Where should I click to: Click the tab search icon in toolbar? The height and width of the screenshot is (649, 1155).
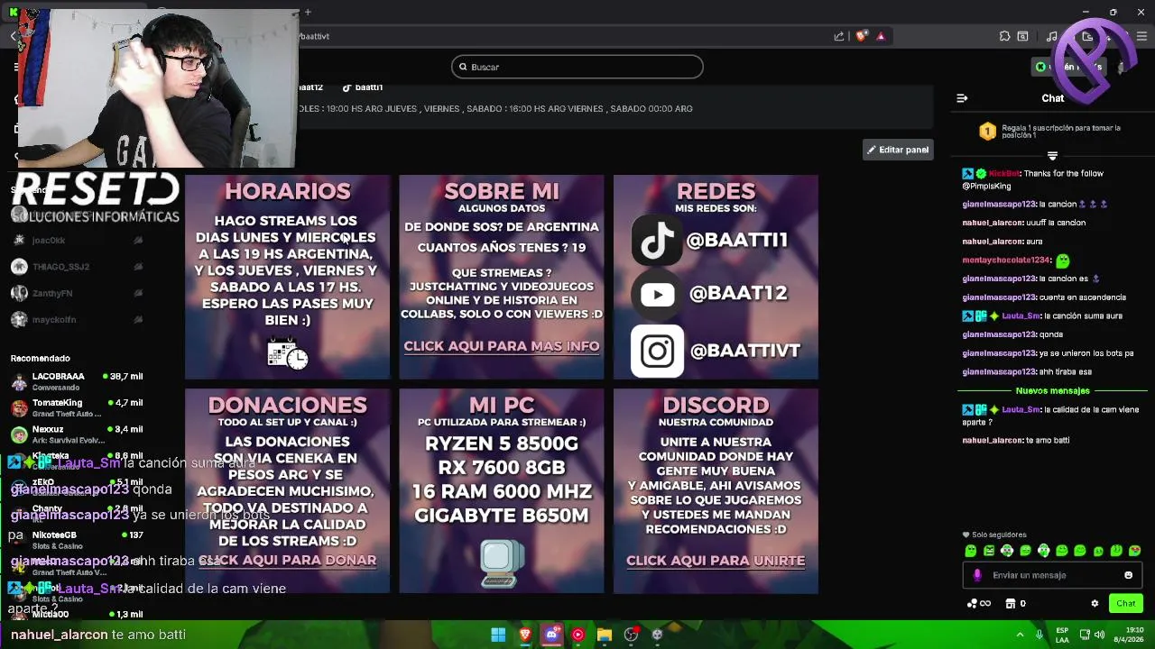1022,36
